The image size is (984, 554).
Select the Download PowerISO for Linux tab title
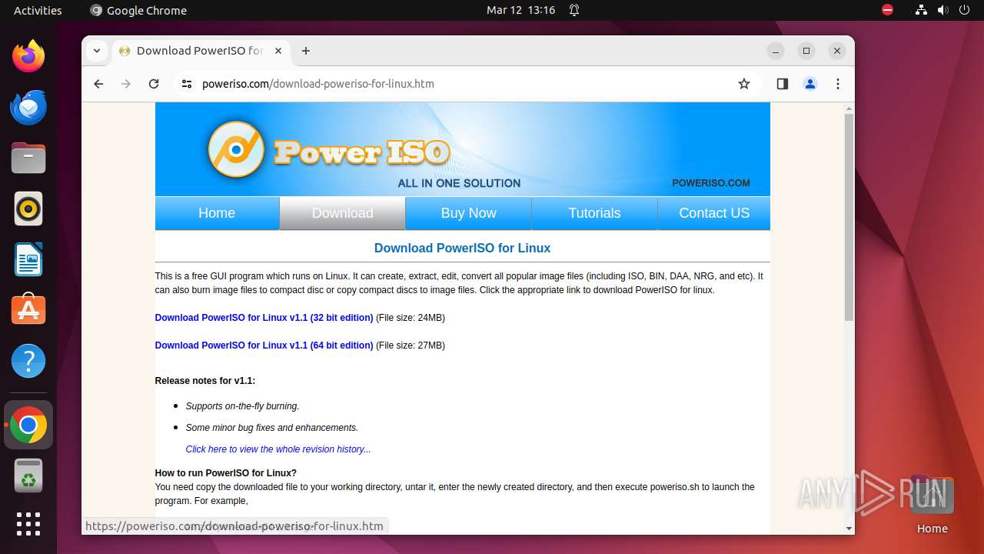coord(200,51)
